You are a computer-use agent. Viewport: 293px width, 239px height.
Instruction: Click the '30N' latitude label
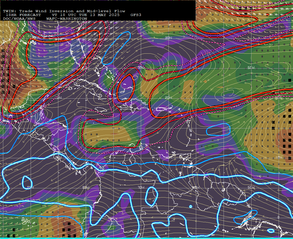click(x=168, y=38)
